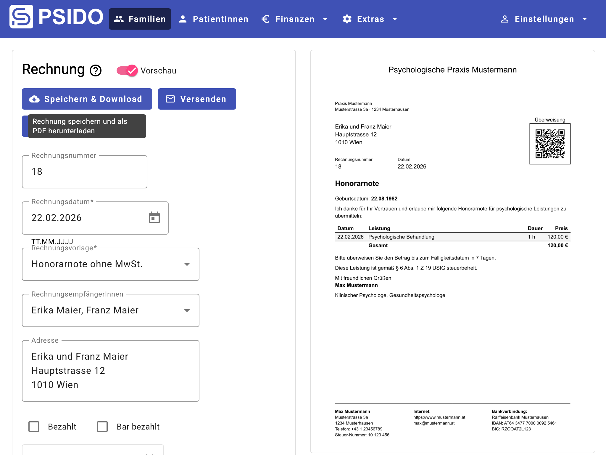The image size is (606, 455).
Task: Check the Bar bezahlt checkbox
Action: [x=102, y=427]
